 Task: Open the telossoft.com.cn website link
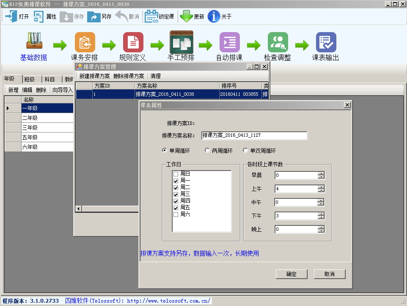pos(169,301)
